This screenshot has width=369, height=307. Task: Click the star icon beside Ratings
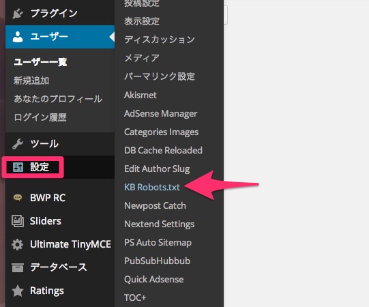pos(18,291)
